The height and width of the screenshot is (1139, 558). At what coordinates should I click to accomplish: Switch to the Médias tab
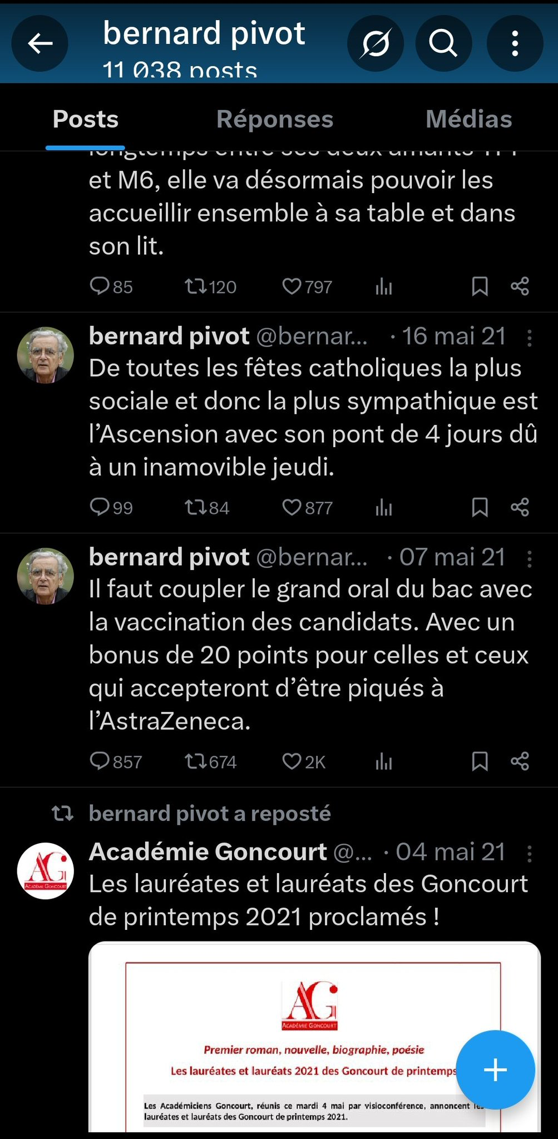click(468, 119)
